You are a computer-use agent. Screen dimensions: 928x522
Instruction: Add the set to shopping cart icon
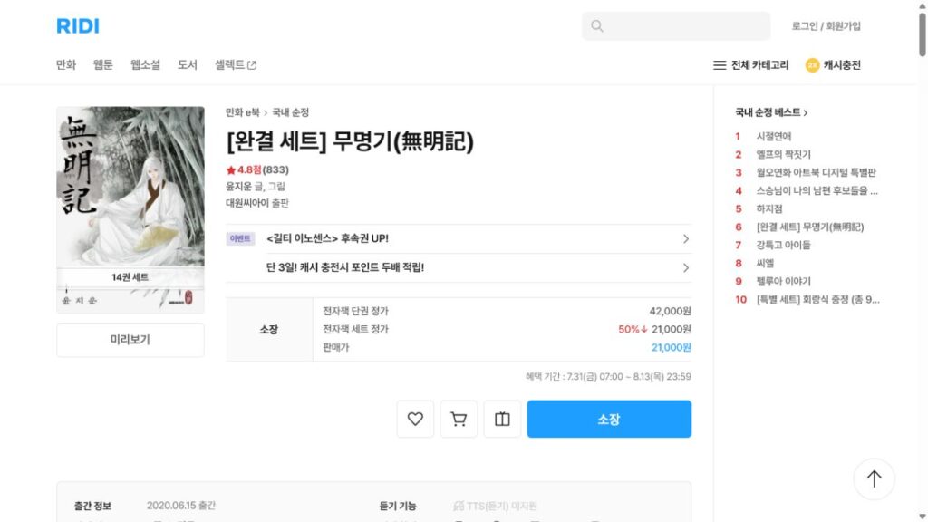(x=459, y=419)
